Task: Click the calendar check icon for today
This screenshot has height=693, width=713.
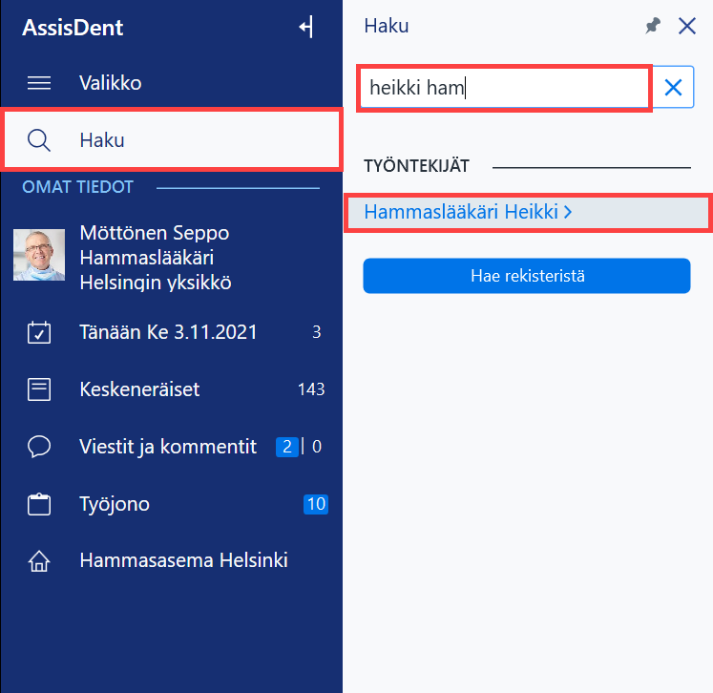Action: point(39,332)
